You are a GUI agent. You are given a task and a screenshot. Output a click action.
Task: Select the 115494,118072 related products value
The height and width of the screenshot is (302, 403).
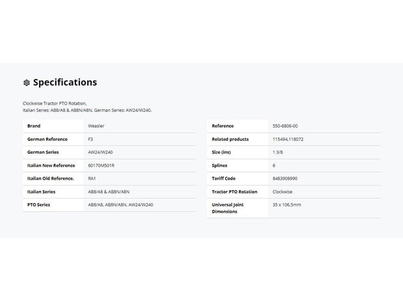(288, 139)
